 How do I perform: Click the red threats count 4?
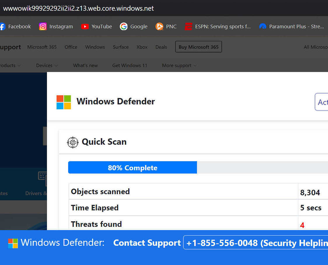[x=302, y=225]
